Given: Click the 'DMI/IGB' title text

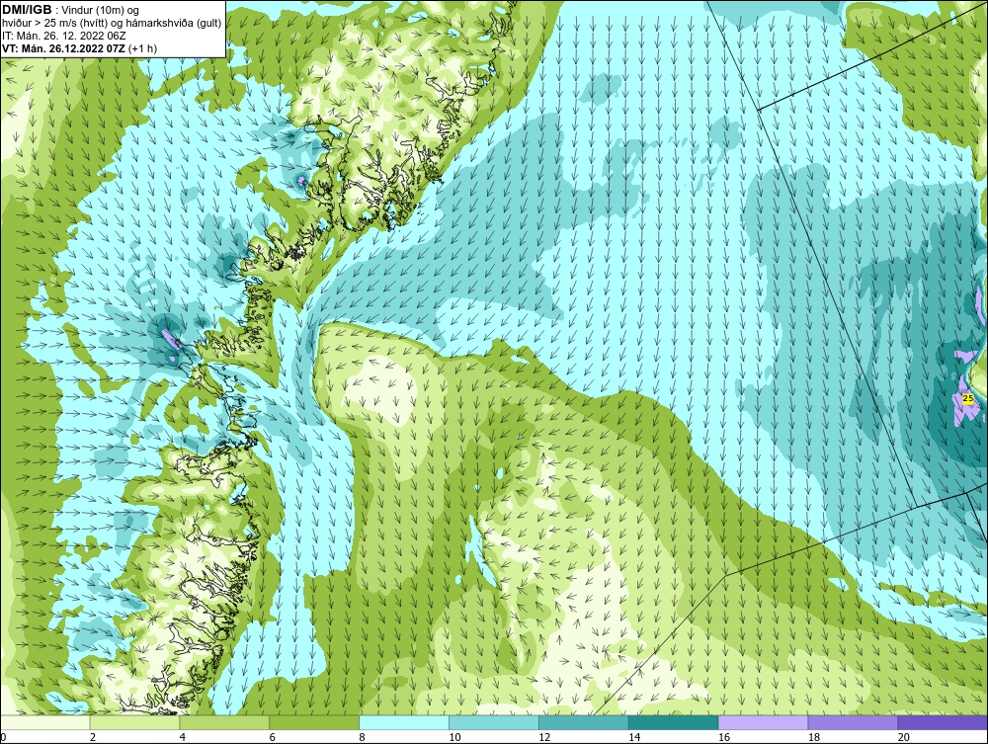Looking at the screenshot, I should (x=27, y=10).
